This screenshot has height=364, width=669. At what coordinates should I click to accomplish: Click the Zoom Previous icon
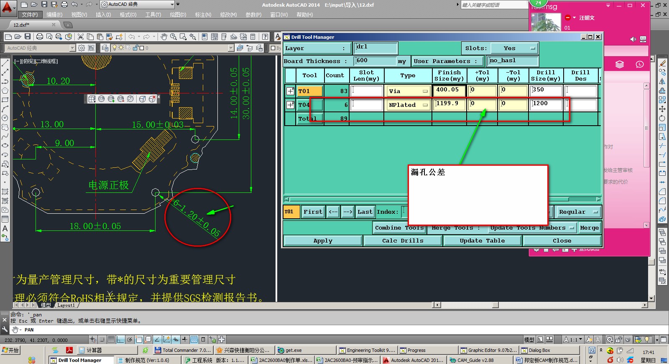point(193,37)
